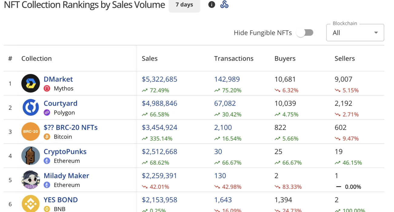Expand the Blockchain dropdown arrow
The width and height of the screenshot is (394, 212).
click(x=376, y=33)
